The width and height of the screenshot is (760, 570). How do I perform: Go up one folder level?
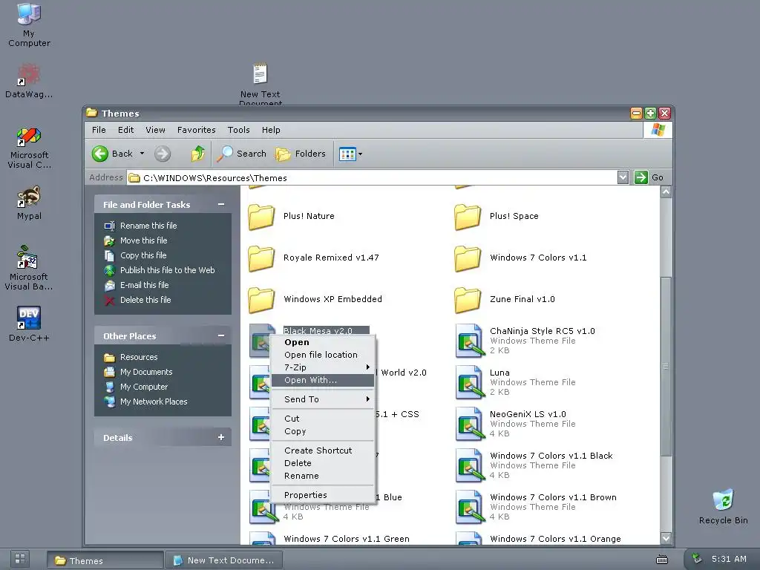(197, 154)
